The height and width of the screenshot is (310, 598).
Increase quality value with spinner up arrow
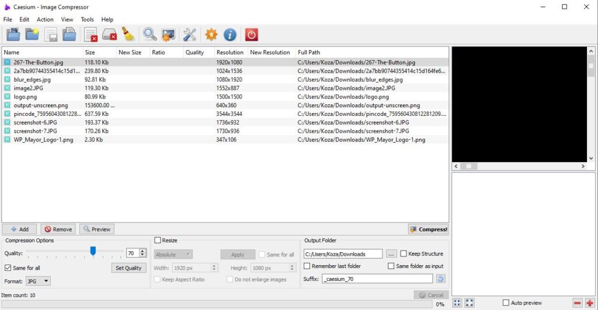pyautogui.click(x=142, y=251)
